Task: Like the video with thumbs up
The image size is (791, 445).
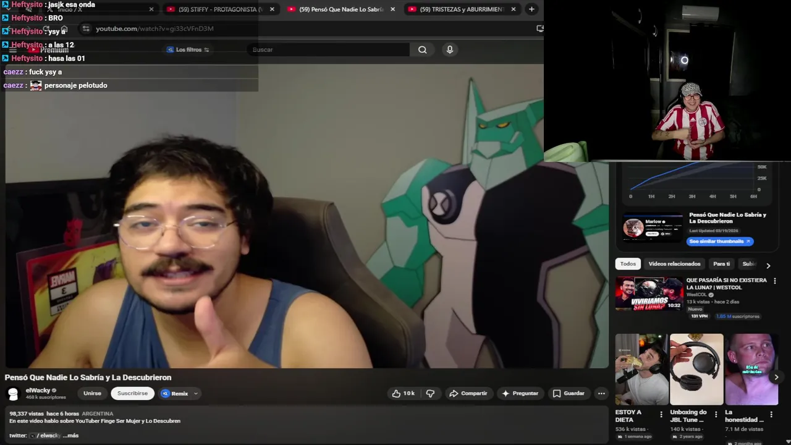Action: click(403, 393)
